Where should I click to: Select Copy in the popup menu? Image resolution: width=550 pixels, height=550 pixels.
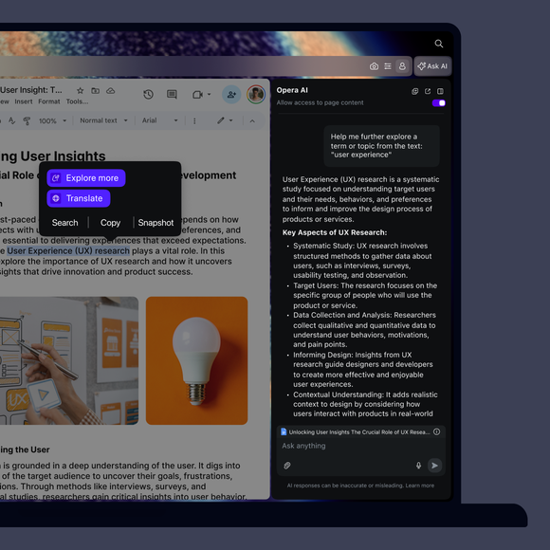(x=110, y=223)
